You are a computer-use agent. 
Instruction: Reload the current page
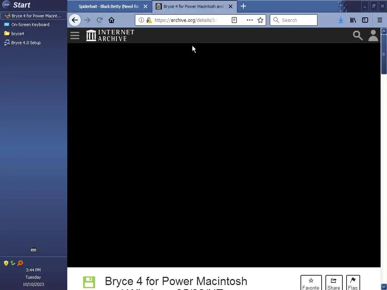[x=99, y=20]
